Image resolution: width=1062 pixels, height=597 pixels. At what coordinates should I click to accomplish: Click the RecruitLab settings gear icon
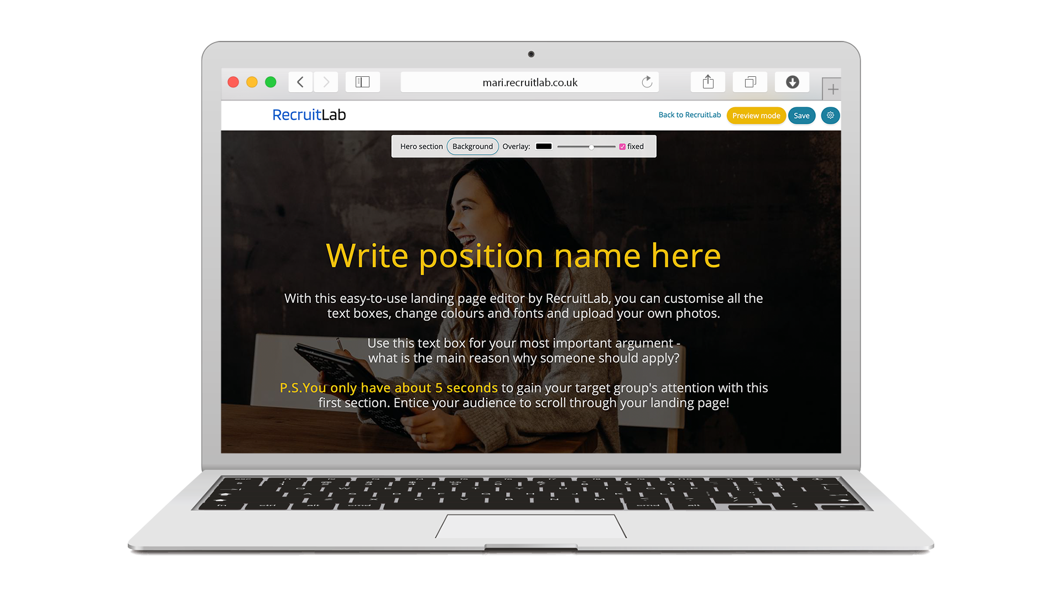click(830, 115)
